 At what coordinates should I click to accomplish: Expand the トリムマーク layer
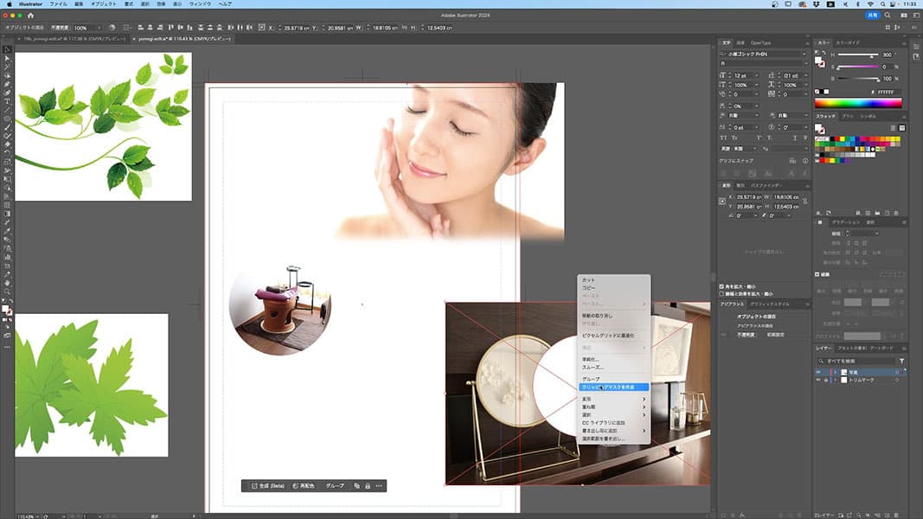tap(834, 380)
